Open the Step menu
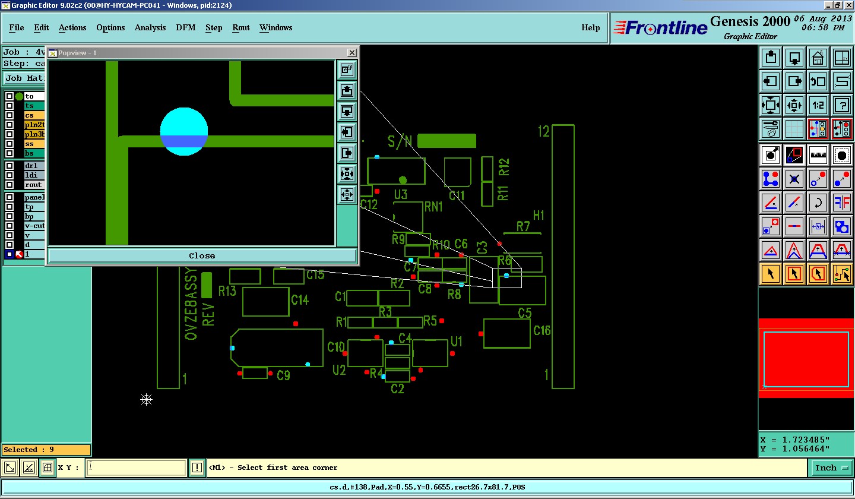Viewport: 855px width, 499px height. 214,27
